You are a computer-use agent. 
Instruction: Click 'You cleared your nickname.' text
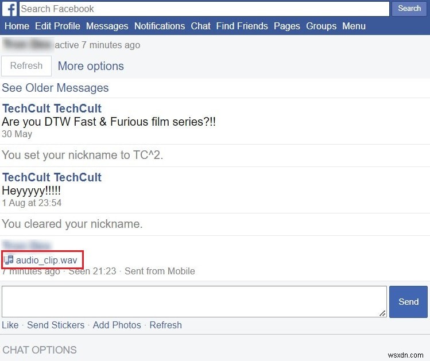tap(72, 224)
